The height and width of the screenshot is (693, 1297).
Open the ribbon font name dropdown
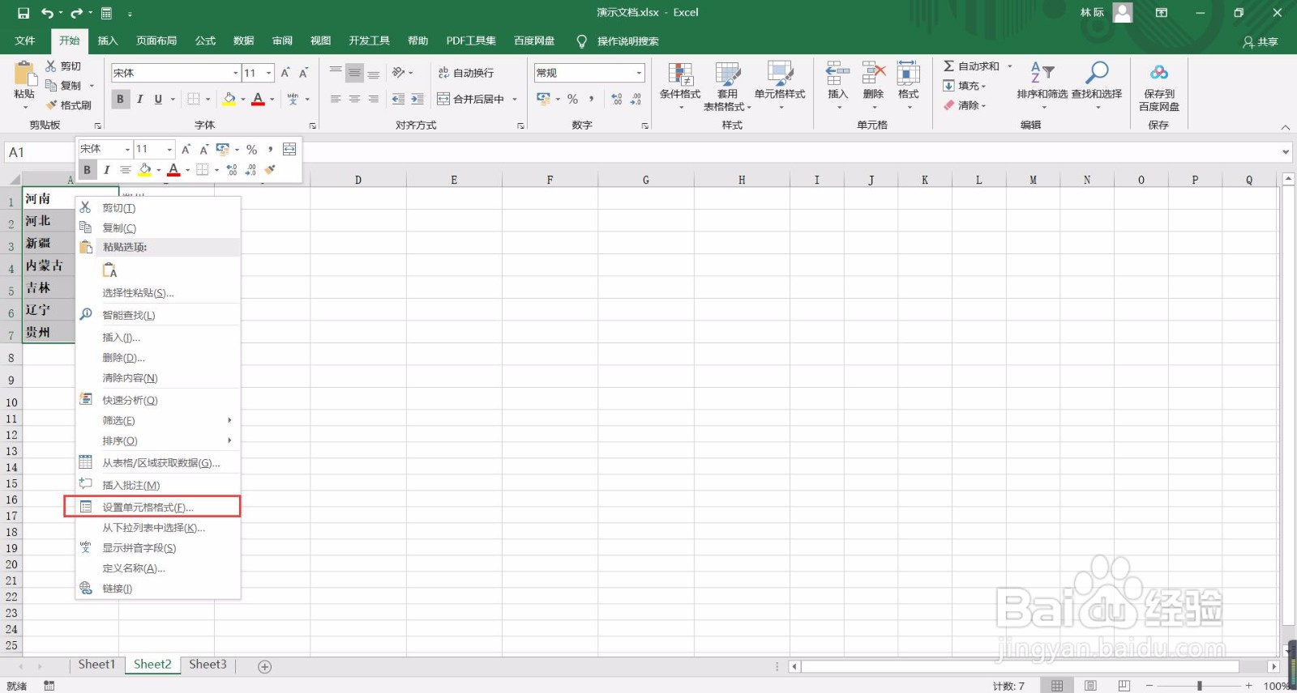click(x=235, y=73)
